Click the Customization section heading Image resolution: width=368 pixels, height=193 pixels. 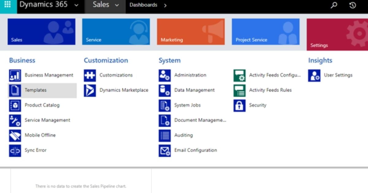click(x=106, y=60)
